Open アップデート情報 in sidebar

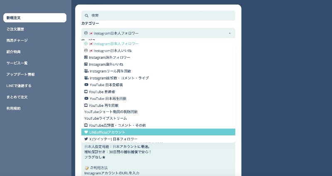click(20, 75)
